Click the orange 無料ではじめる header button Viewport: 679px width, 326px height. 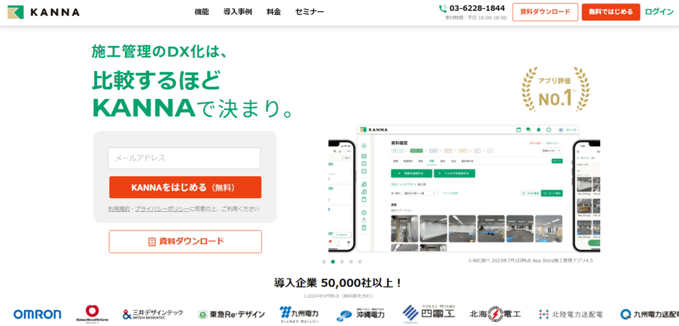point(611,12)
